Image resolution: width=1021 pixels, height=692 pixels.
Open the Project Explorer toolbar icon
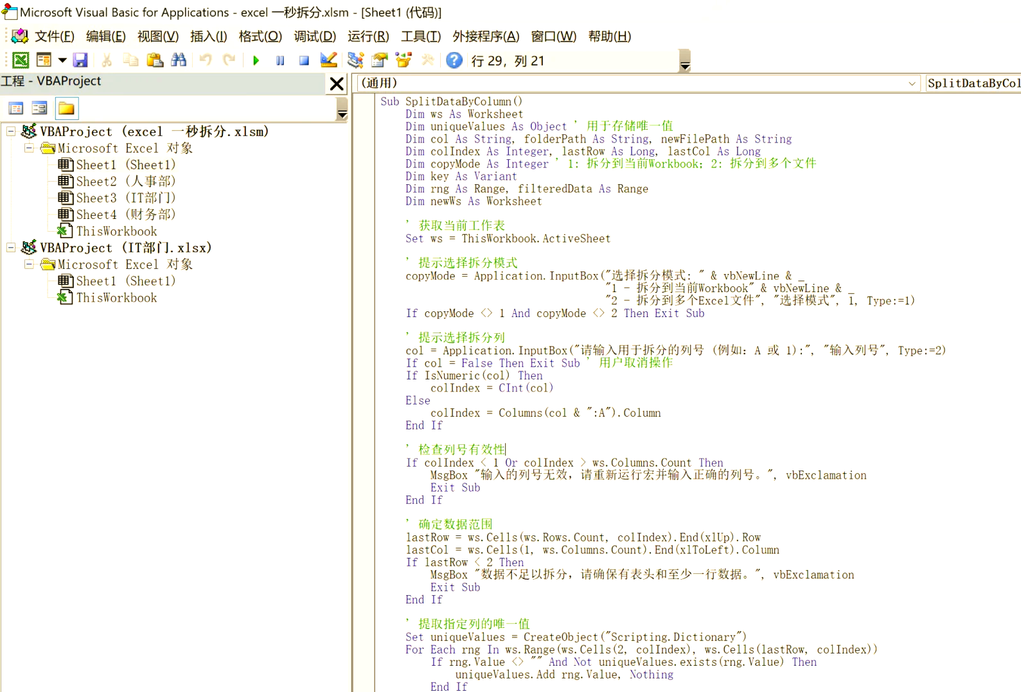(355, 60)
